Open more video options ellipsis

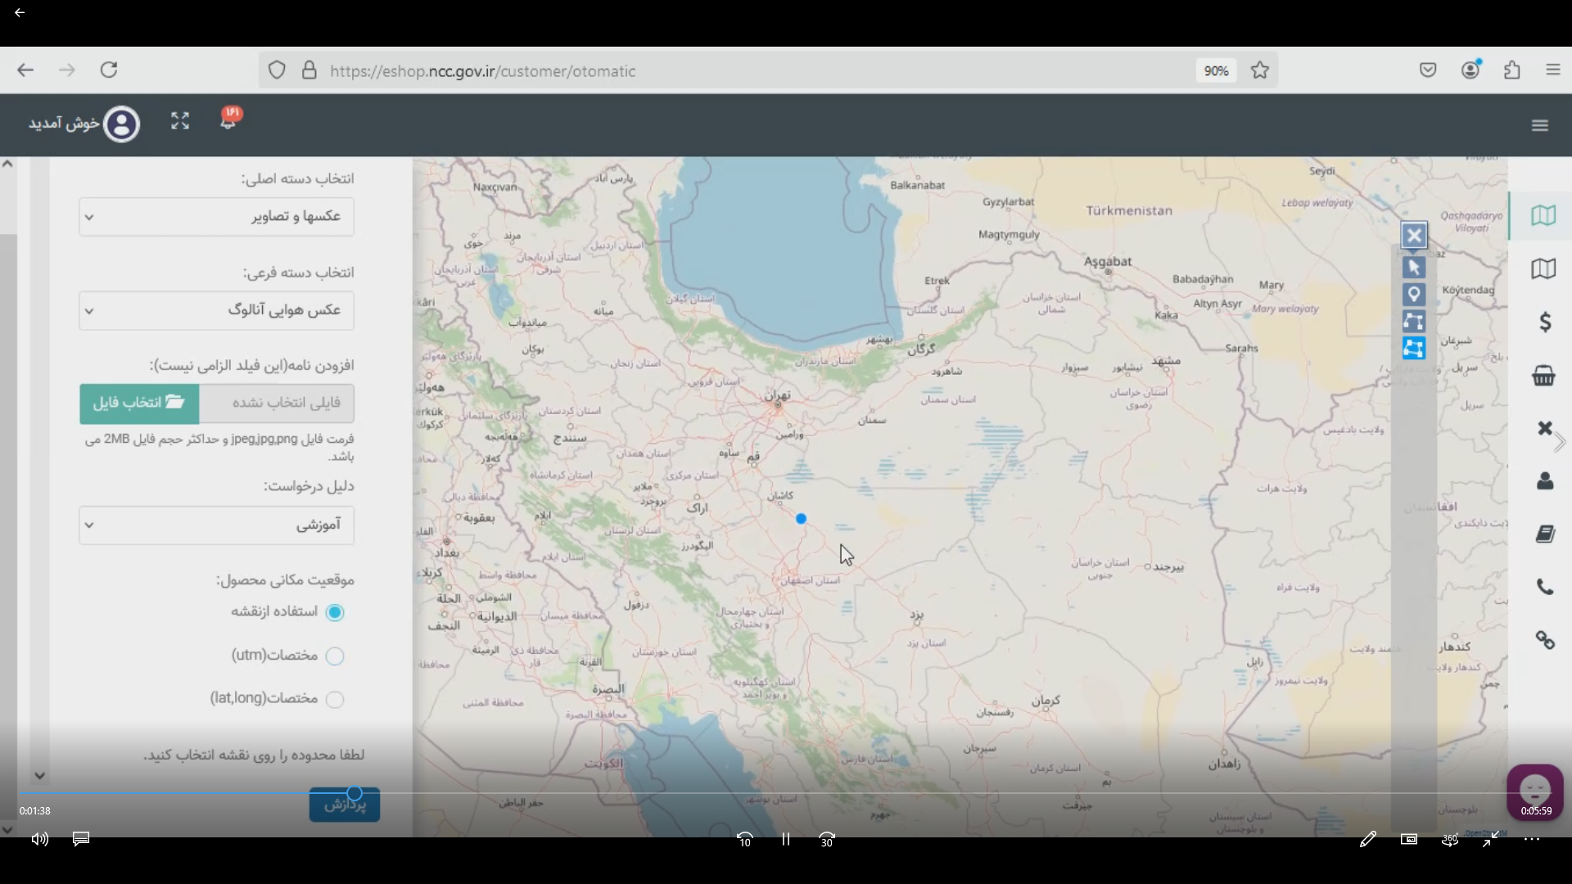pos(1532,839)
